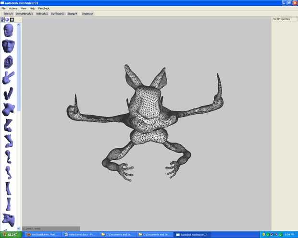Click the parts list scroll-up arrow

click(x=18, y=24)
